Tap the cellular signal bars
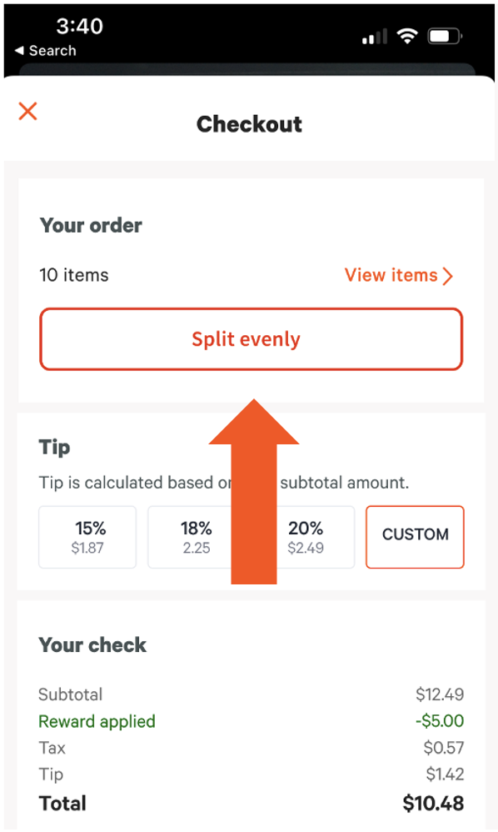This screenshot has width=498, height=832. (x=373, y=36)
